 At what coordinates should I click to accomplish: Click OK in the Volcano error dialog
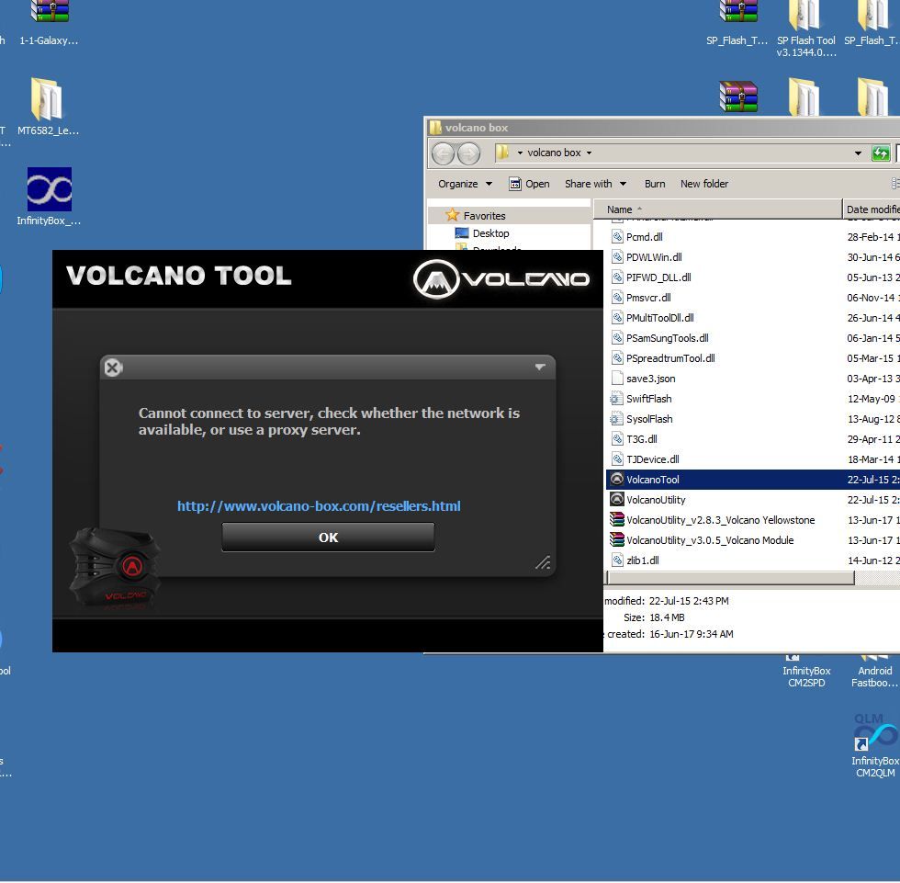pos(329,538)
